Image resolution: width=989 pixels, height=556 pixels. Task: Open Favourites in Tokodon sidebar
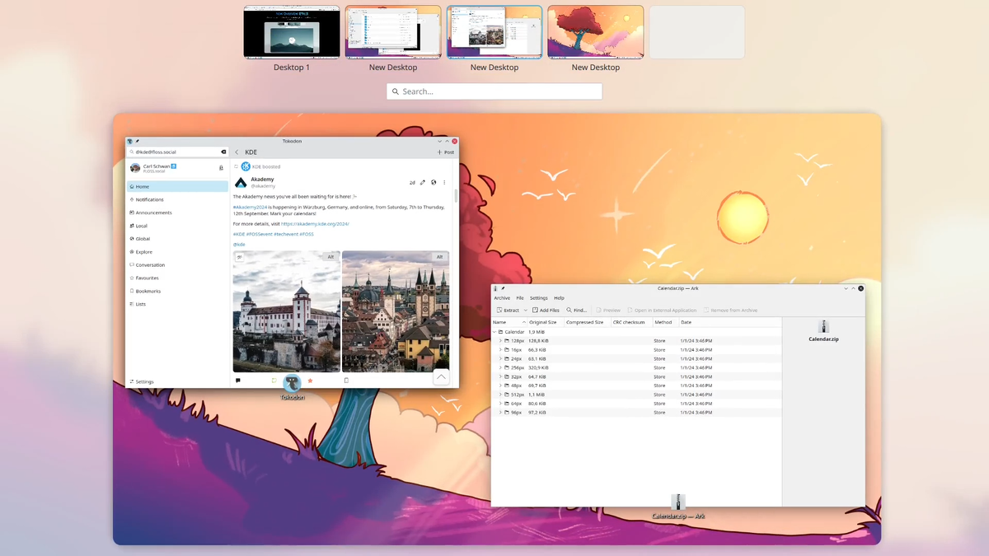(x=177, y=278)
